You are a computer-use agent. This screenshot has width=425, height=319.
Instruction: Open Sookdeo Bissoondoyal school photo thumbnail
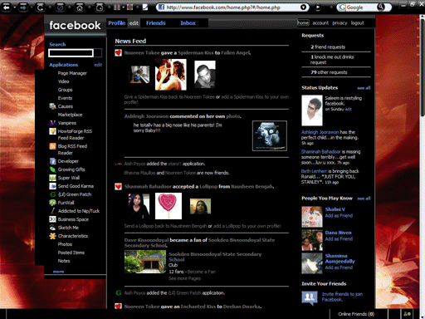[145, 262]
